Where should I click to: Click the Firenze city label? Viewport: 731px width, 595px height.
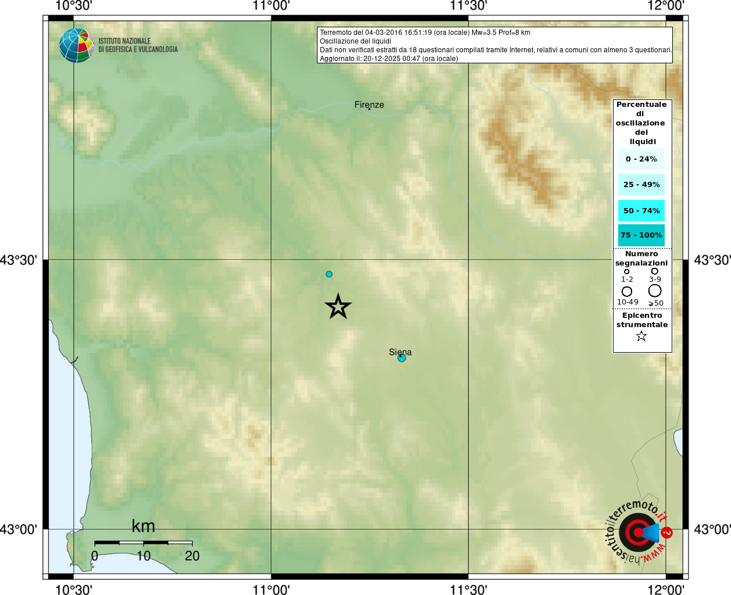(x=369, y=105)
